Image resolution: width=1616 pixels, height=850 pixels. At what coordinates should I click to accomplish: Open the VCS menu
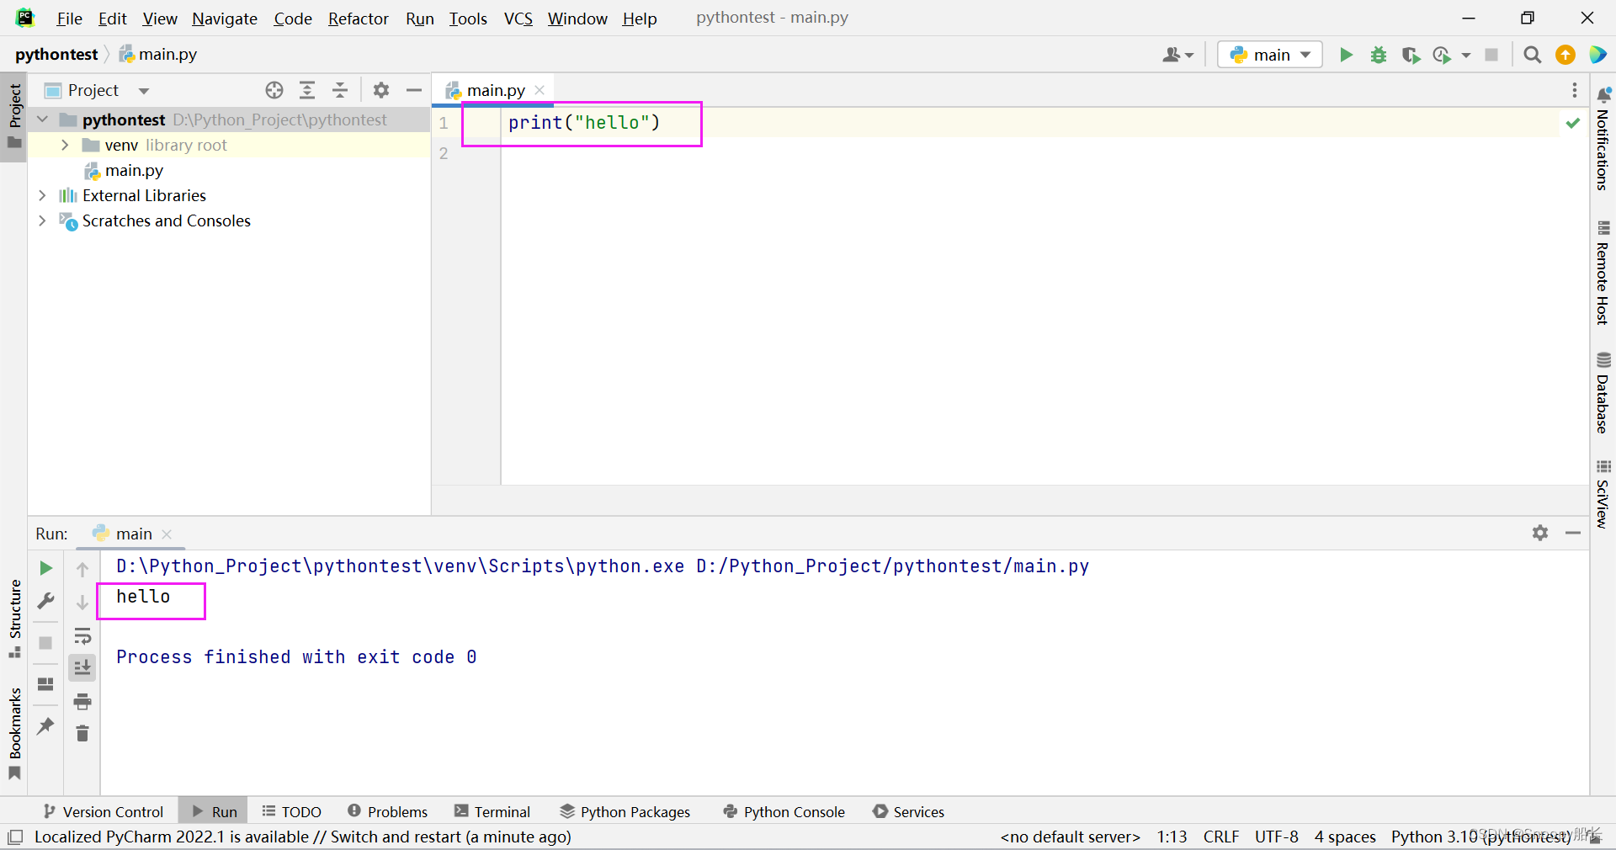tap(518, 19)
